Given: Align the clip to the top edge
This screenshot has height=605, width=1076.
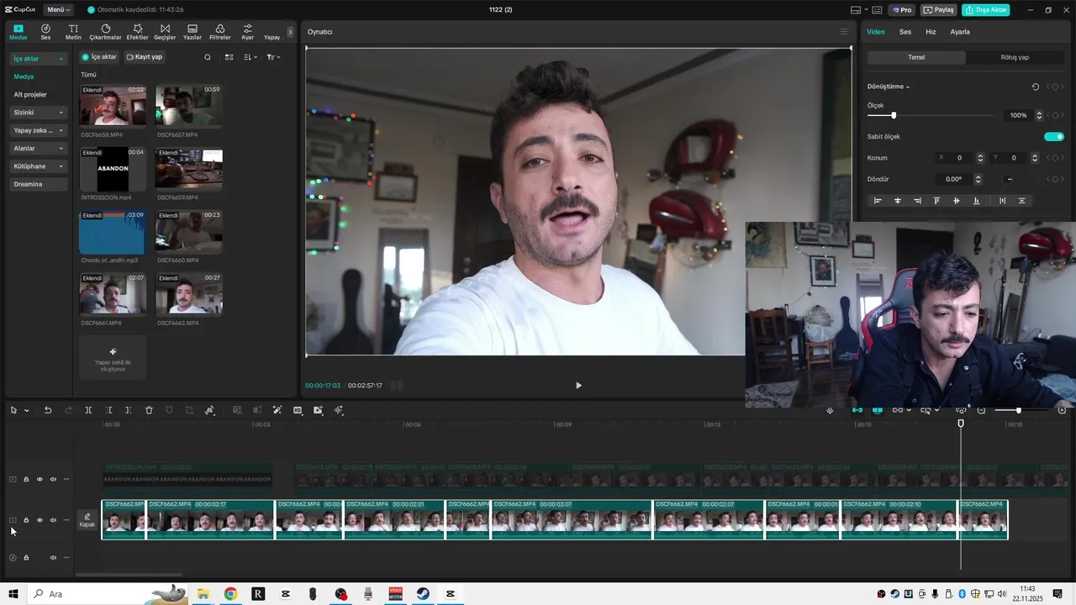Looking at the screenshot, I should 936,201.
